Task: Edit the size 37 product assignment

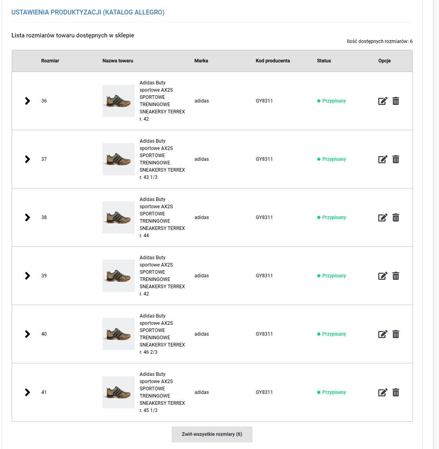Action: [383, 159]
